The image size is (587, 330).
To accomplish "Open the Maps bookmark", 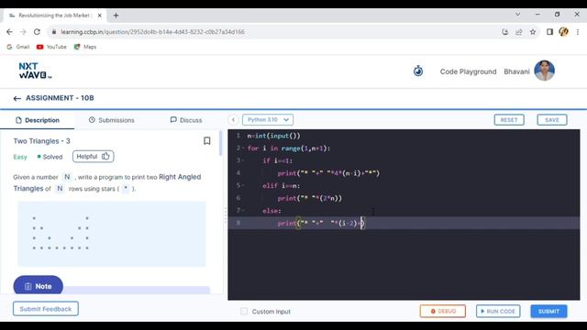I will point(85,47).
